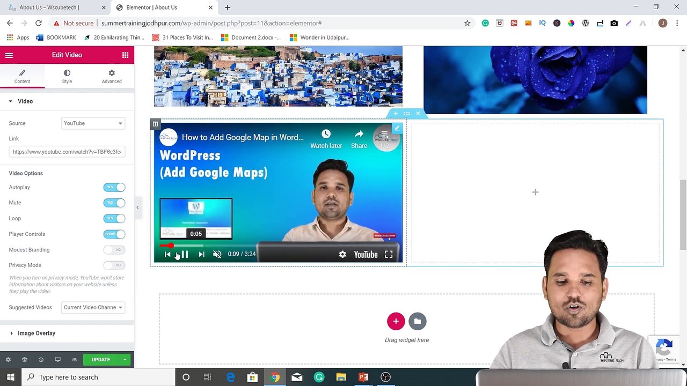Click the green UPDATE button
The height and width of the screenshot is (386, 687).
(x=101, y=360)
